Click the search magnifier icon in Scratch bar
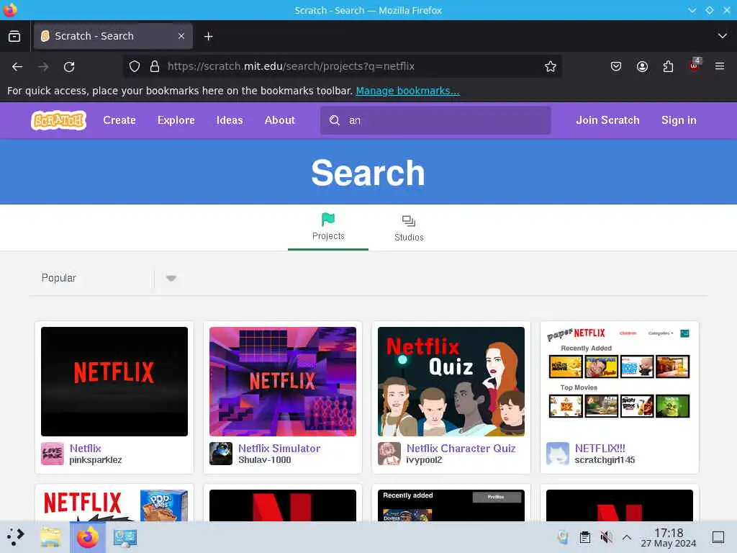The image size is (737, 553). [x=334, y=120]
